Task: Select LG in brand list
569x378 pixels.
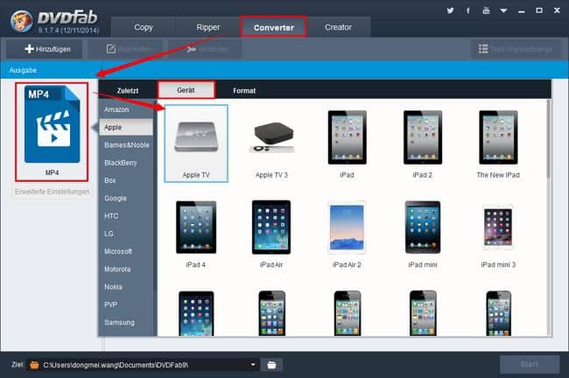Action: pyautogui.click(x=126, y=234)
